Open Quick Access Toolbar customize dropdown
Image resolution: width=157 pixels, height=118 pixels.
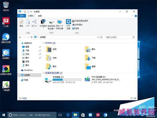click(x=31, y=12)
